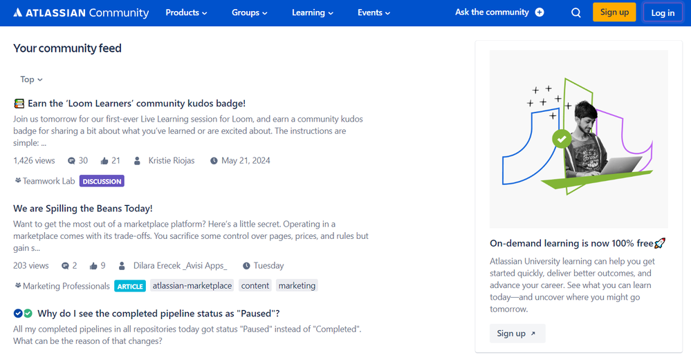Click the orange Sign up button
This screenshot has height=355, width=691.
[x=614, y=12]
